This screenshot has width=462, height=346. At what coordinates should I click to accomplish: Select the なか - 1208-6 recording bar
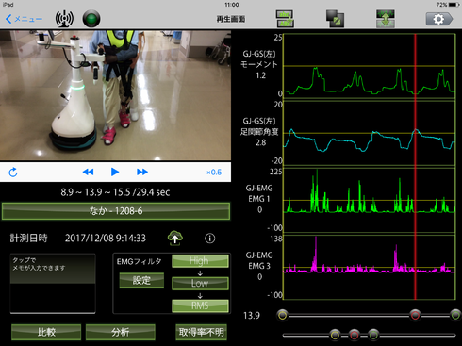click(x=116, y=211)
